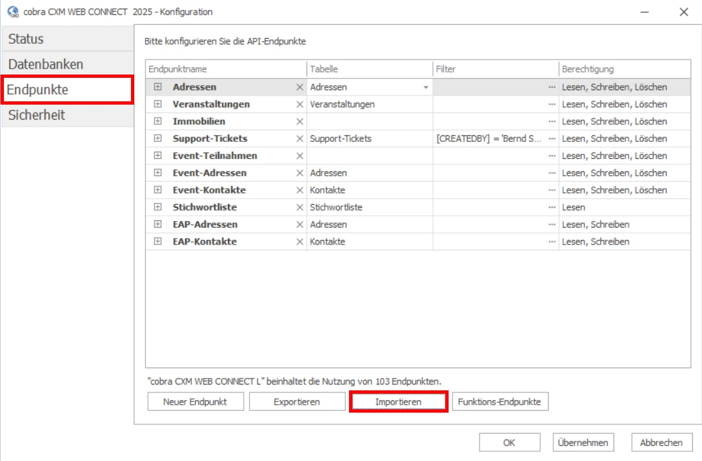Remove the Event-Teilnahmen endpoint X icon
702x461 pixels.
(x=299, y=156)
